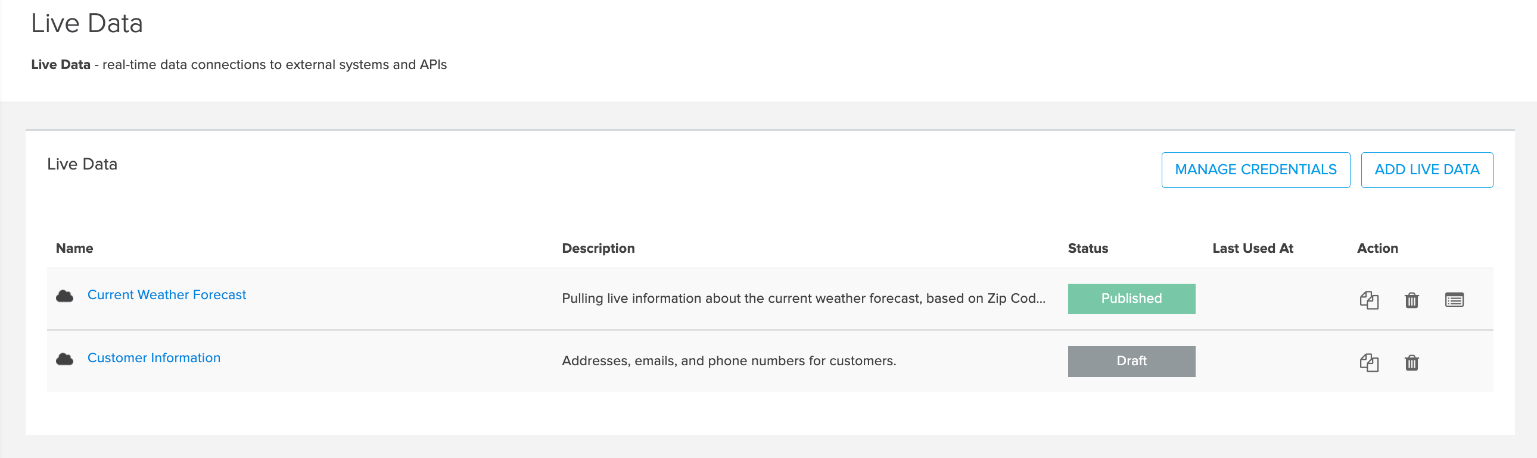Open the Current Weather Forecast link
Viewport: 1537px width, 458px height.
(166, 295)
